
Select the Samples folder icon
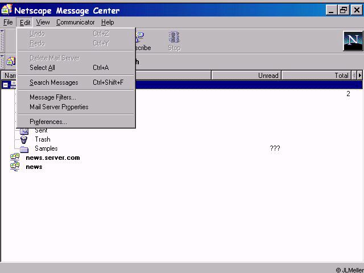24,149
